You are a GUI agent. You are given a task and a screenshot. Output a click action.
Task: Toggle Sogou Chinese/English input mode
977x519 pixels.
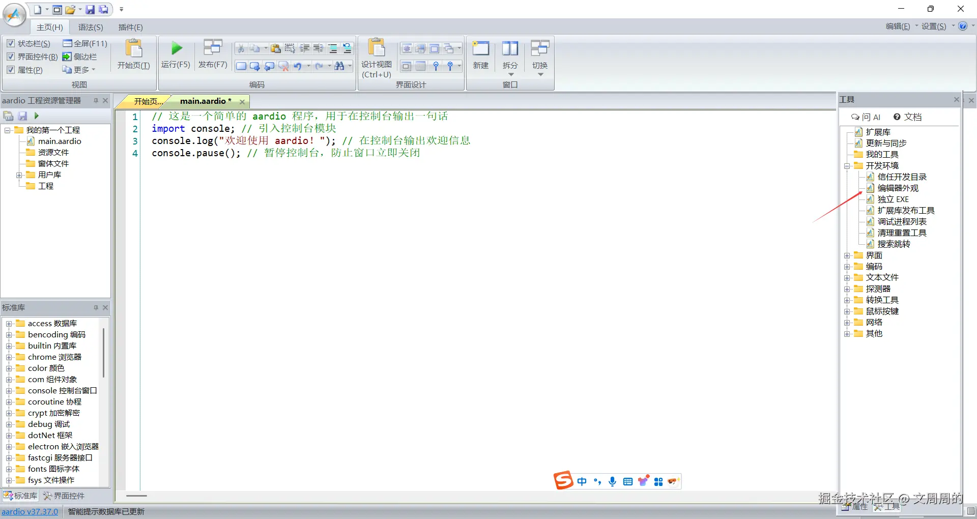click(x=582, y=481)
